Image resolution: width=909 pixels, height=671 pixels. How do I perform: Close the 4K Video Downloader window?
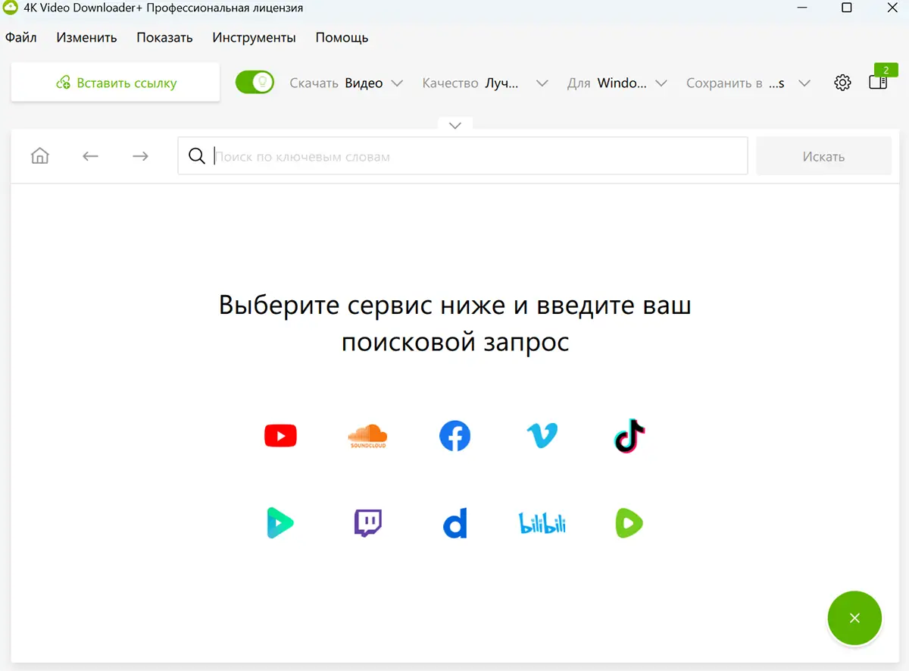tap(891, 8)
